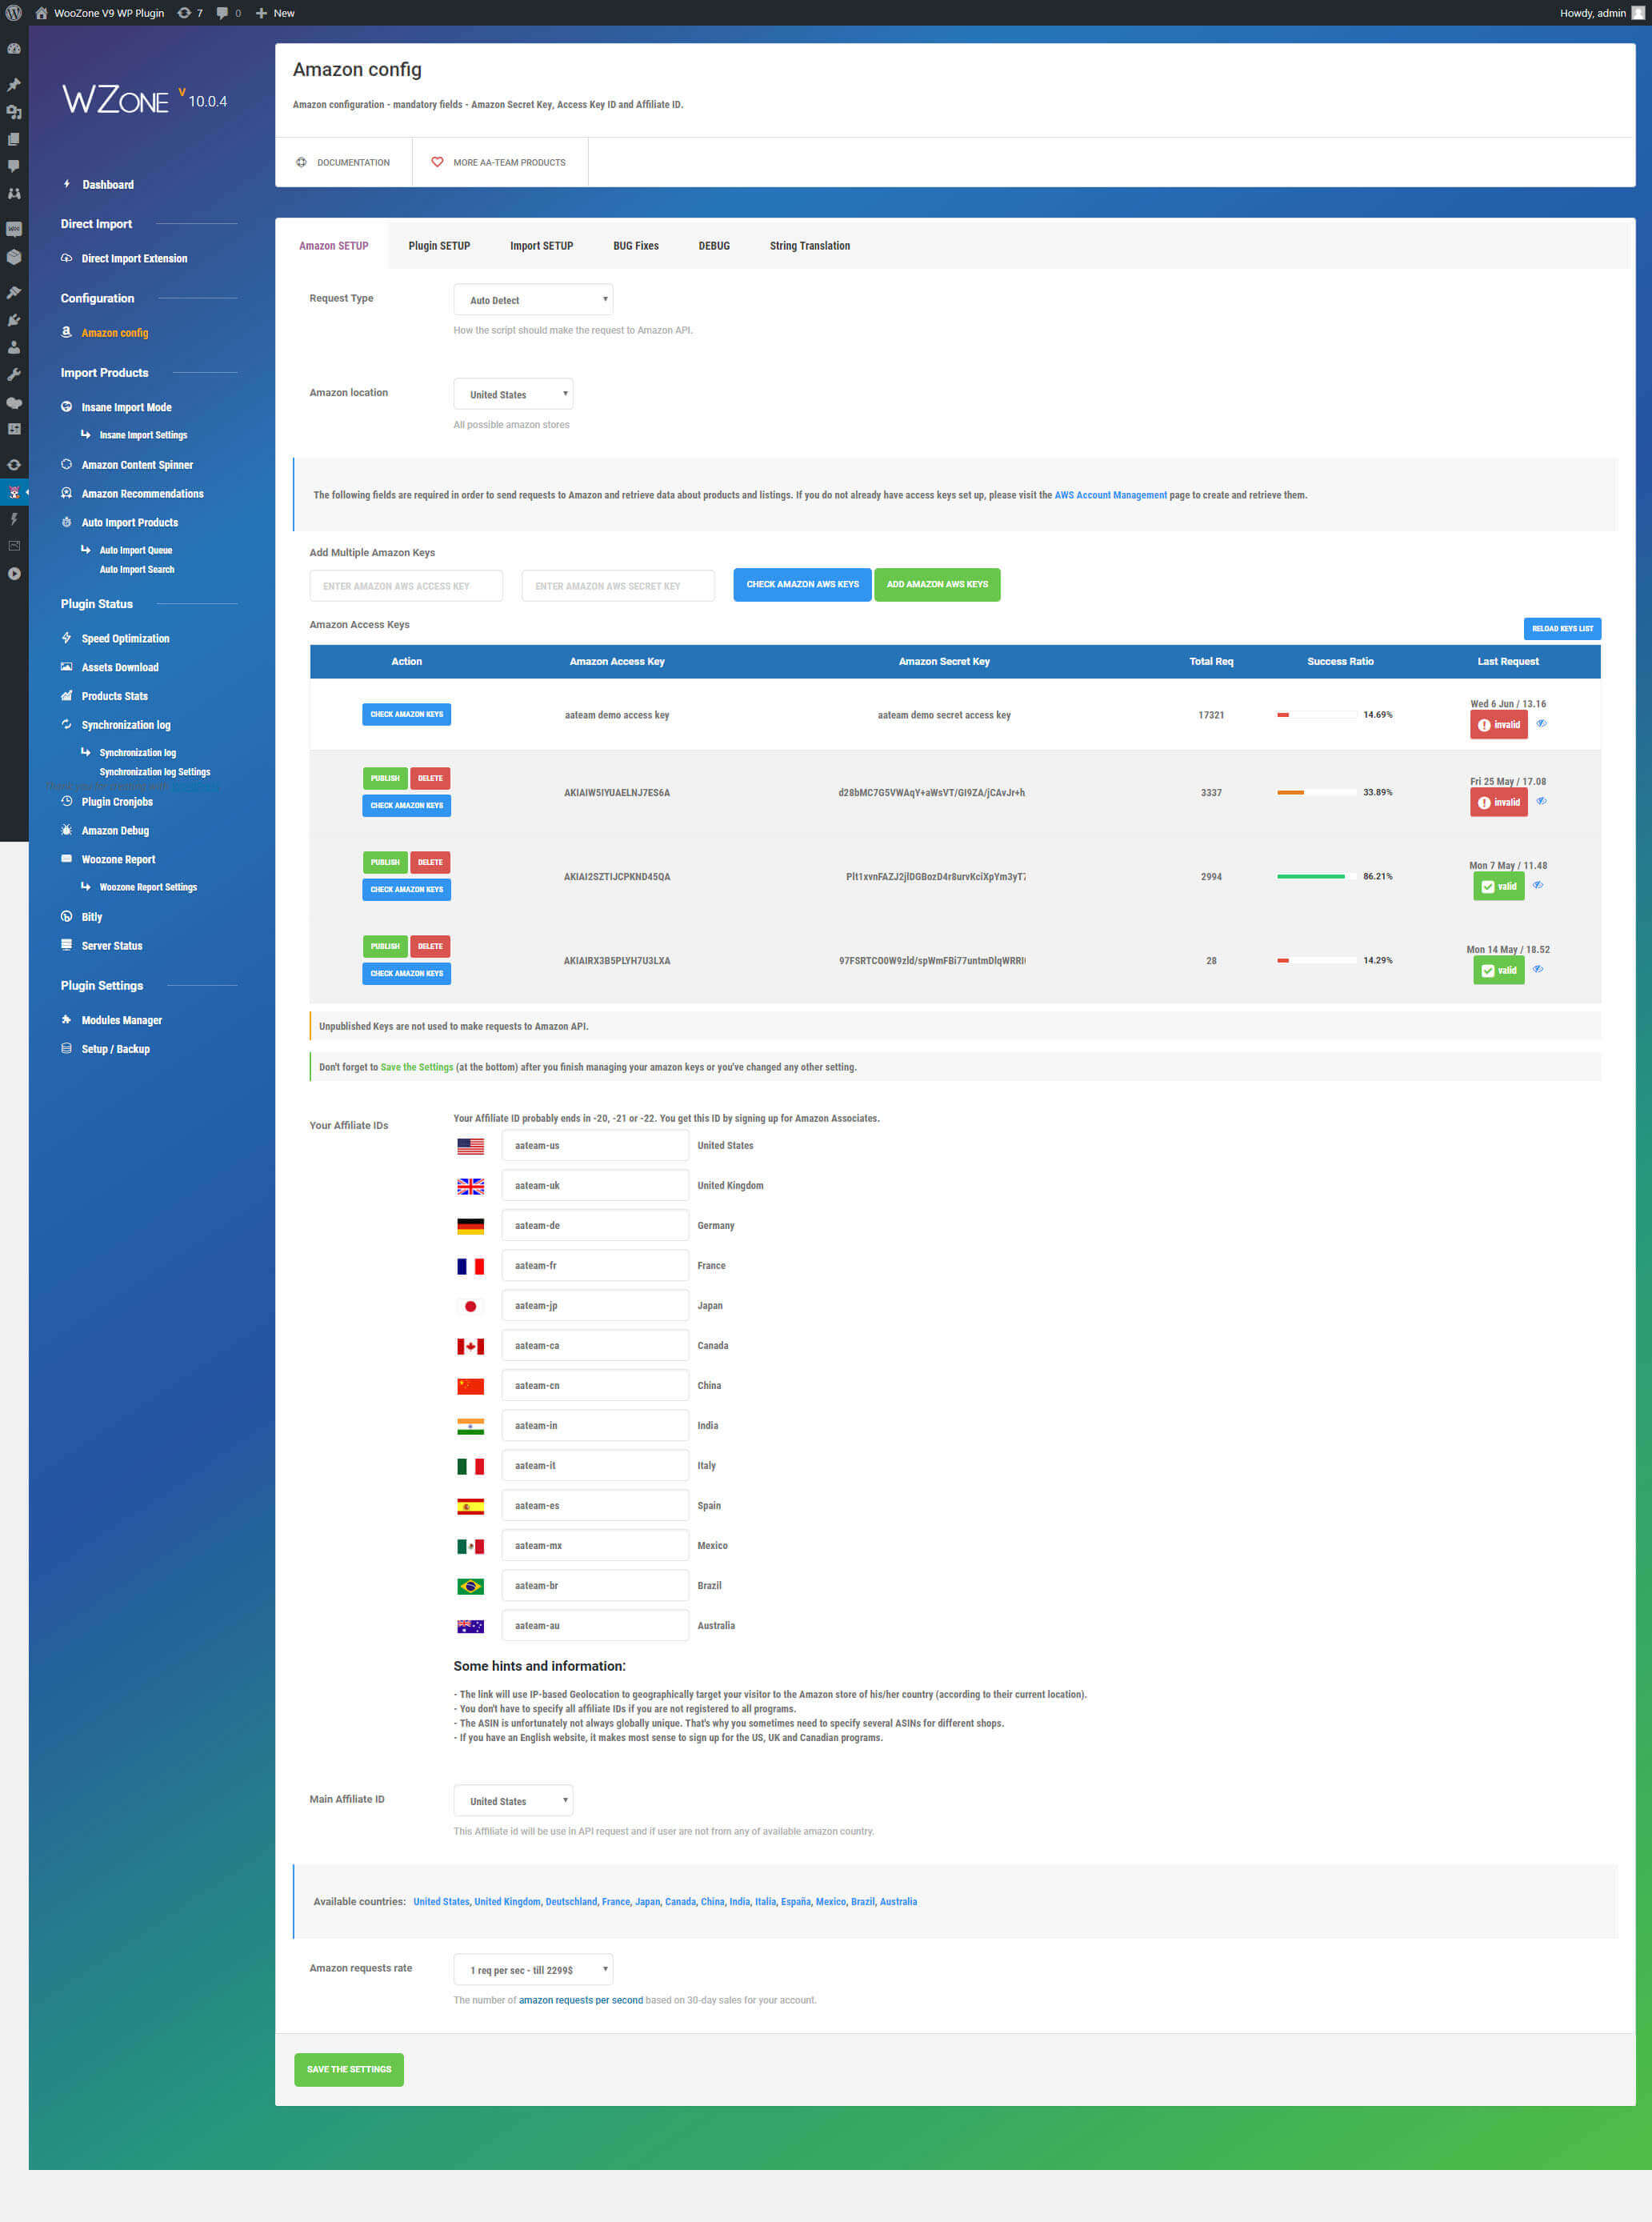The width and height of the screenshot is (1652, 2222).
Task: Switch to the Amazon SETUP tab
Action: [x=334, y=246]
